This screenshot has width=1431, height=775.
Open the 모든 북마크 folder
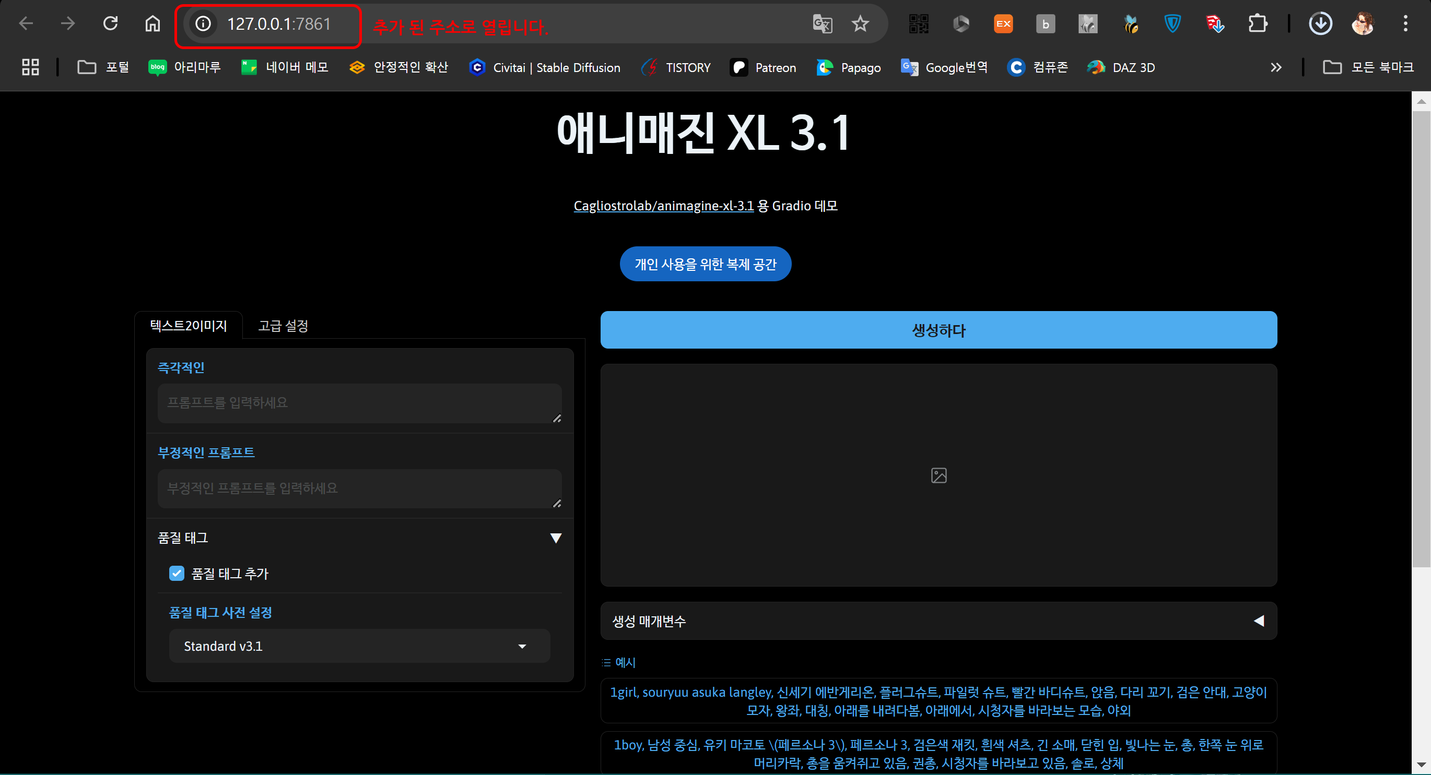pos(1368,67)
